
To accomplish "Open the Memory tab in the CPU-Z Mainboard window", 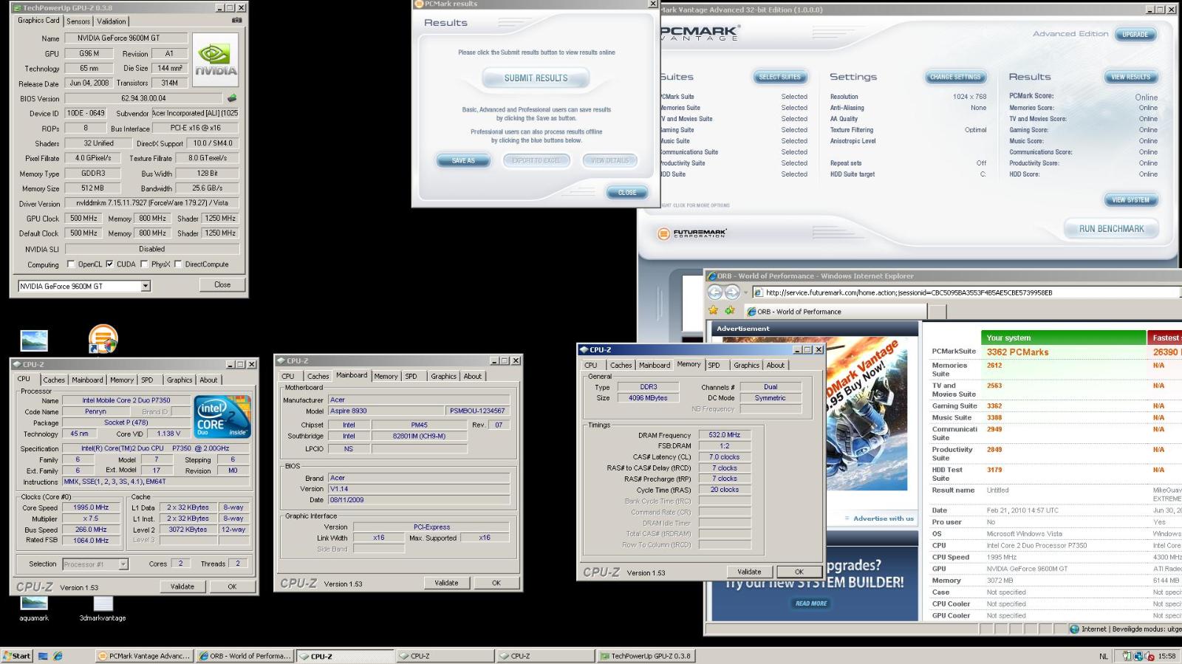I will 386,376.
